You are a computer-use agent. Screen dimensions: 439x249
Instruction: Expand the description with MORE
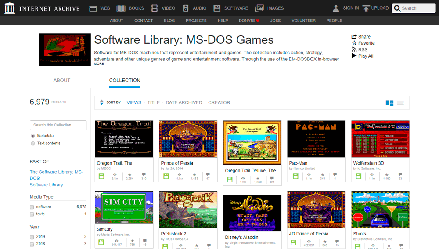coord(99,64)
